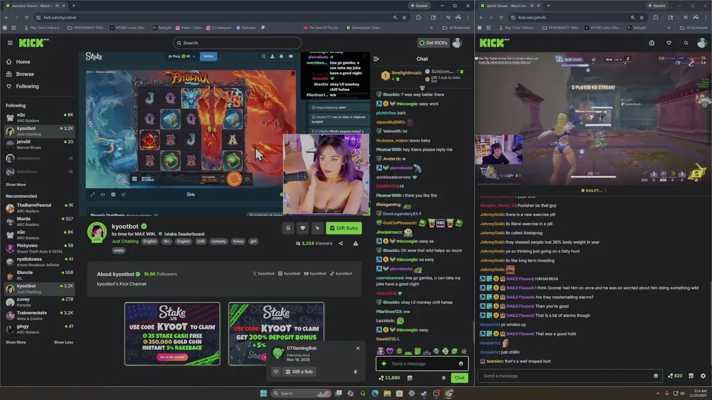Open File Explorer from the taskbar

click(x=387, y=393)
